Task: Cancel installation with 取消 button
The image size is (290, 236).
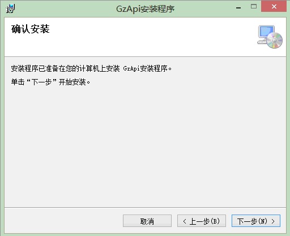Action: (x=147, y=221)
